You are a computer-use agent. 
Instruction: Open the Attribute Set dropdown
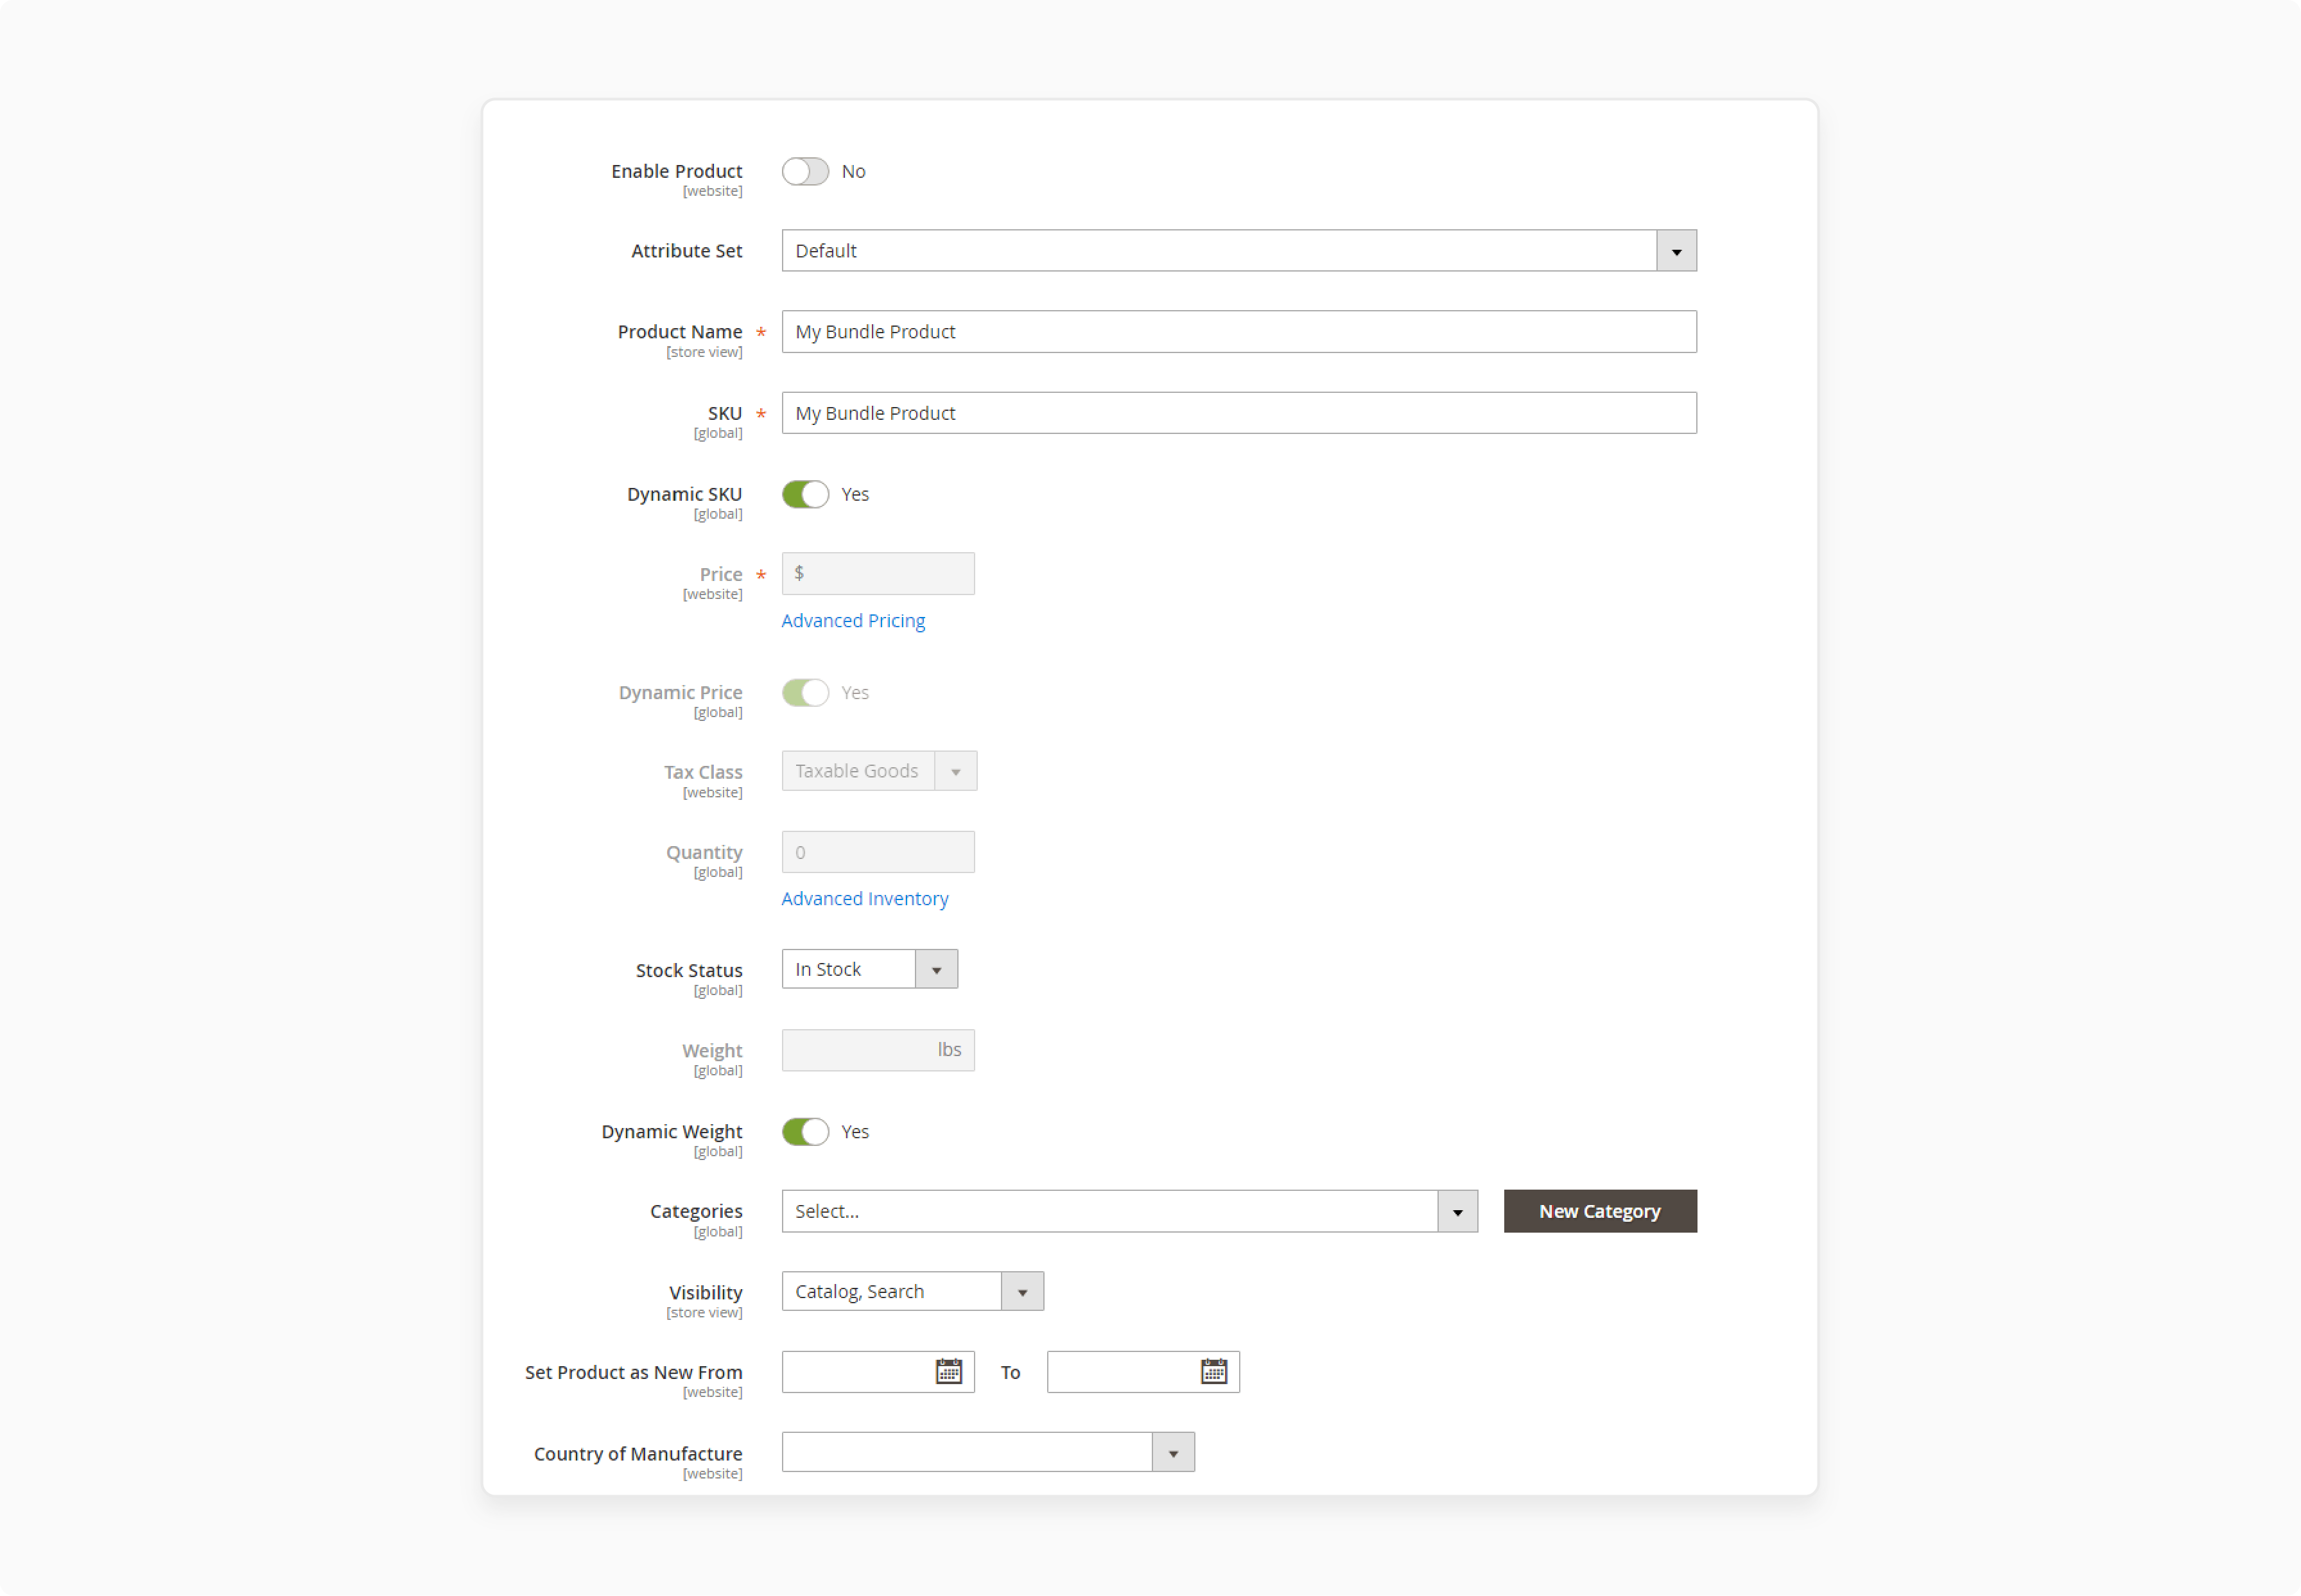point(1239,250)
